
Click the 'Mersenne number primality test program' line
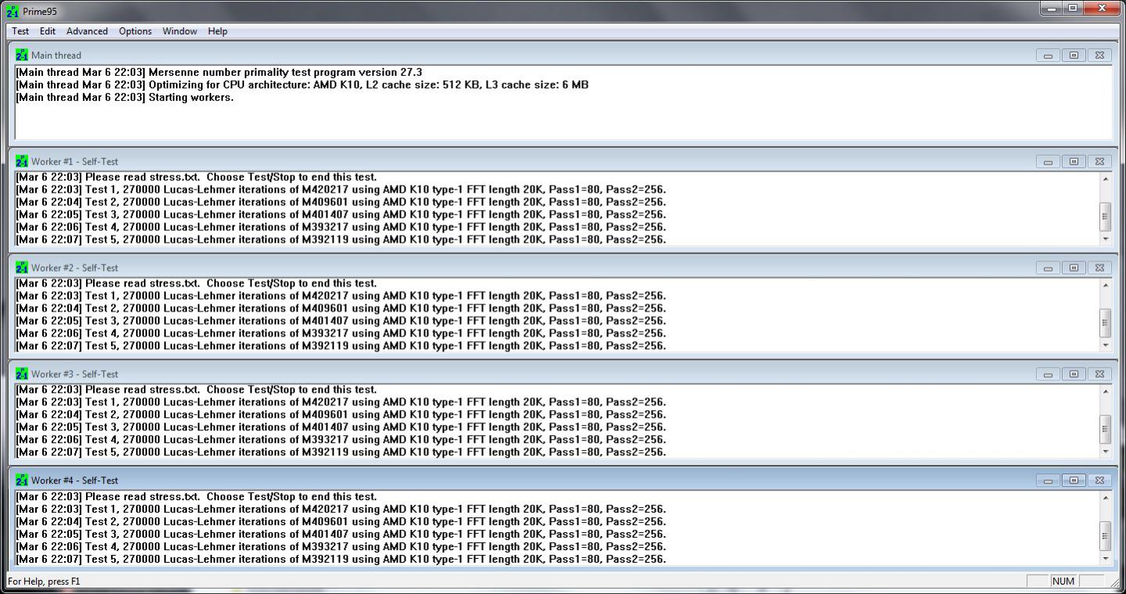(218, 72)
